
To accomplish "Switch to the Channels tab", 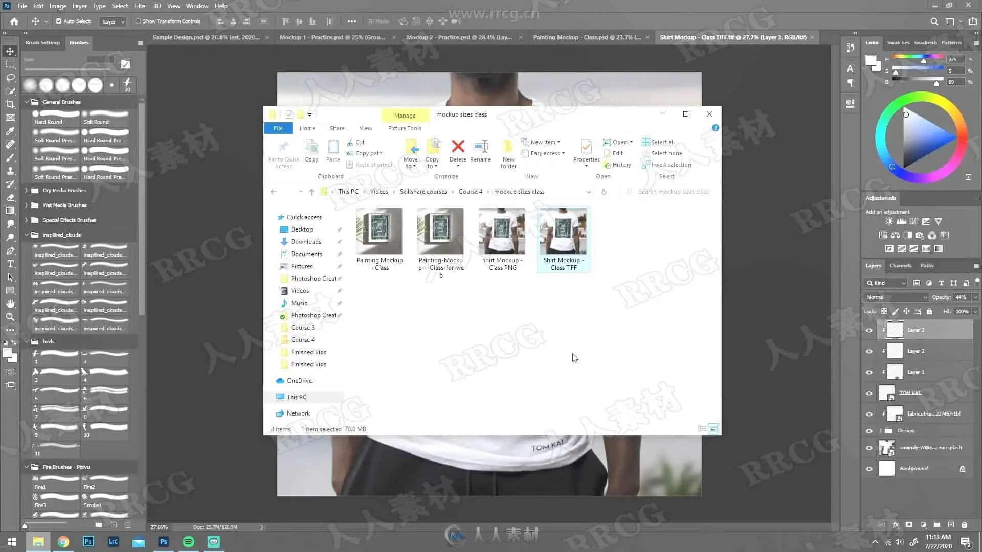I will click(900, 265).
